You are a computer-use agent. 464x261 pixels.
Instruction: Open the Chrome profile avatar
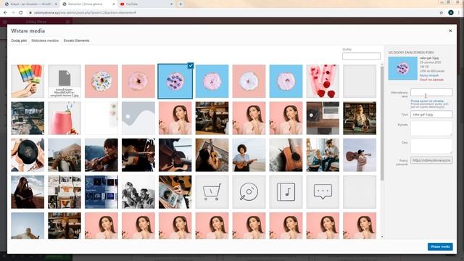(451, 13)
